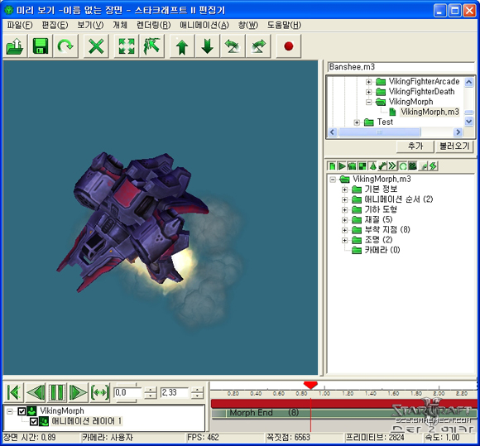
Task: Click the green circular refresh arrow icon
Action: 65,46
